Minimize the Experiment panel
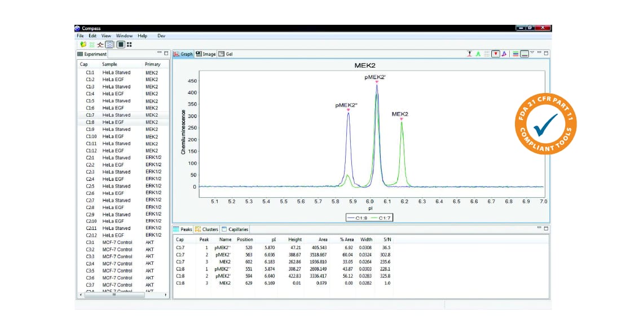626x333 pixels. 159,52
